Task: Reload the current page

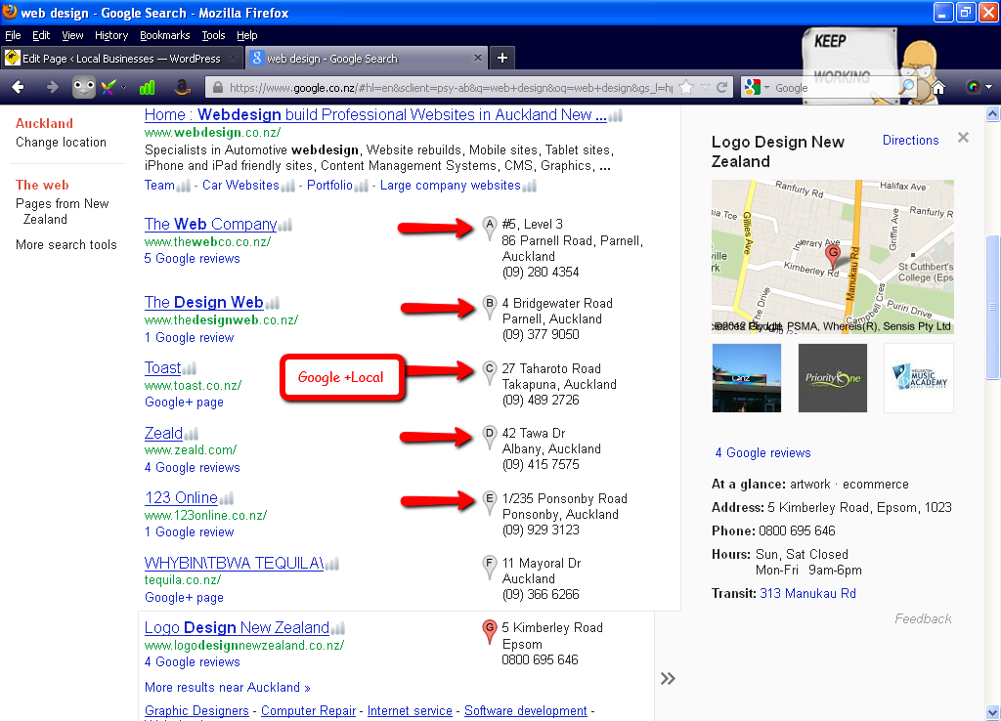Action: [x=722, y=87]
